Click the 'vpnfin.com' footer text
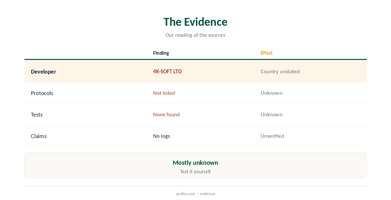 coord(185,194)
